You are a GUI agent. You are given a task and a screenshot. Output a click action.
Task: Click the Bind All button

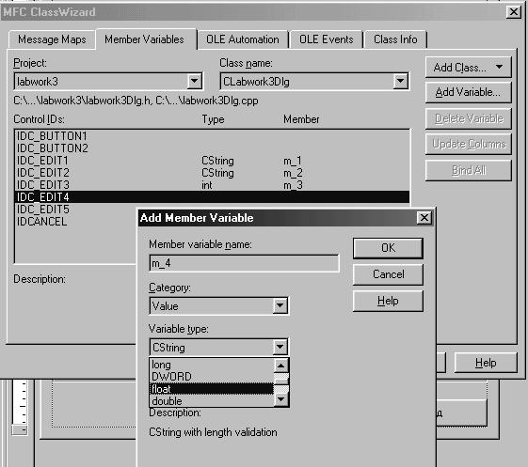(x=469, y=170)
